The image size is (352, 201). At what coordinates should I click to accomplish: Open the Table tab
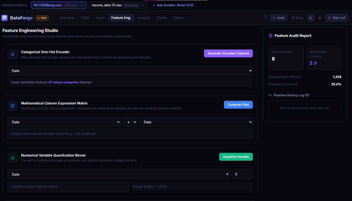pos(85,18)
